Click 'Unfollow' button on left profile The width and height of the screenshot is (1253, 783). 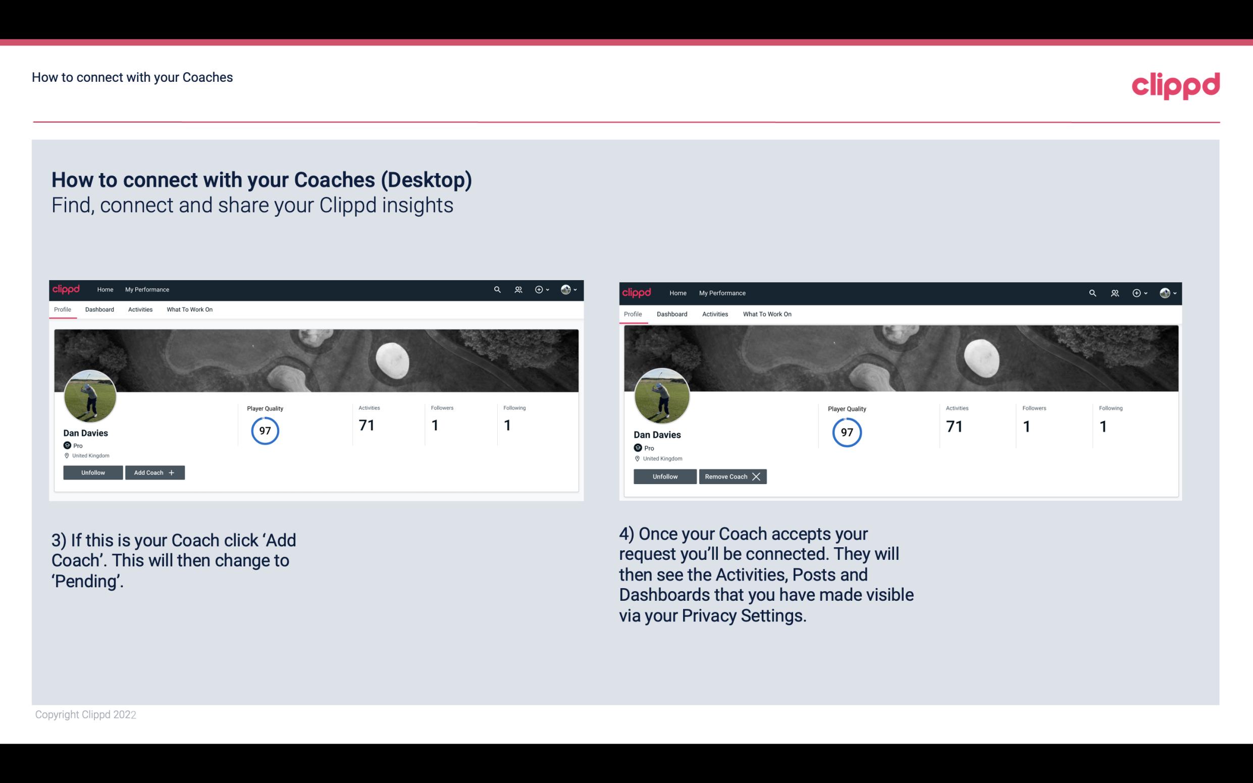(x=94, y=472)
